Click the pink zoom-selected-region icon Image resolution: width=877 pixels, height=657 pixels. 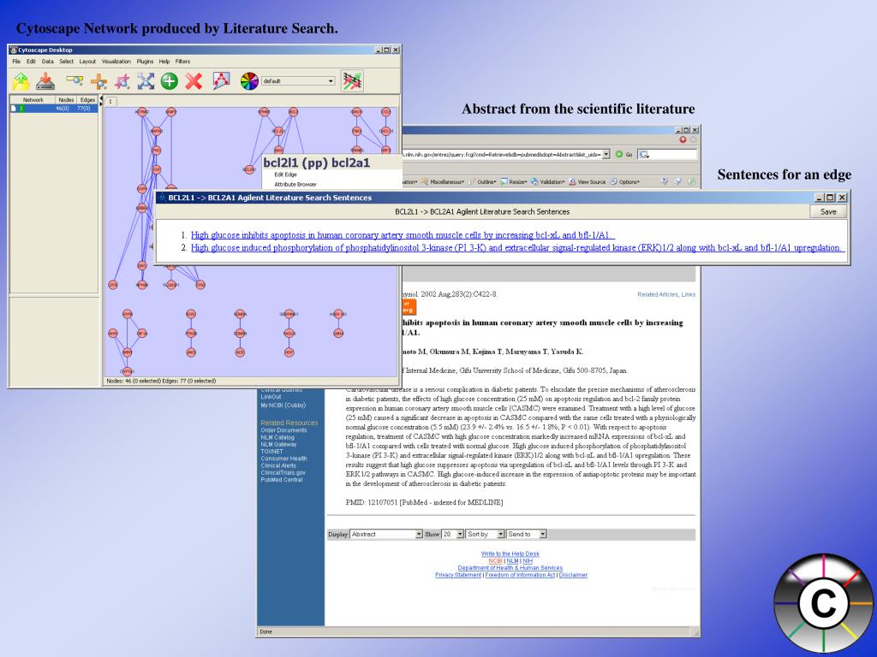[122, 81]
